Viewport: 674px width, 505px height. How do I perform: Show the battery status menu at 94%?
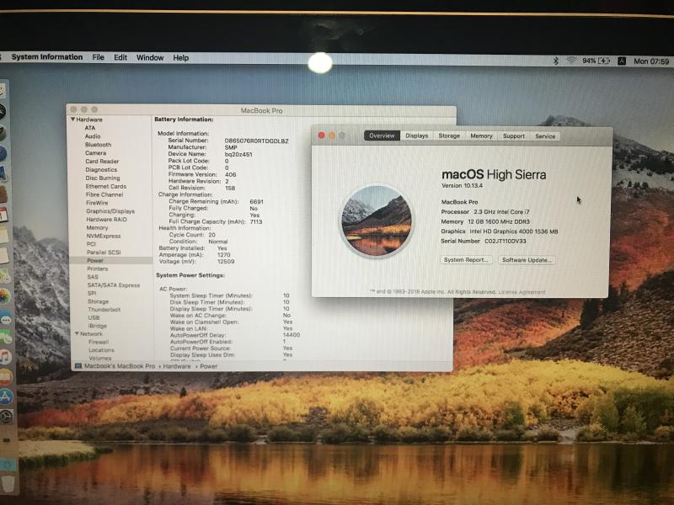click(x=596, y=61)
